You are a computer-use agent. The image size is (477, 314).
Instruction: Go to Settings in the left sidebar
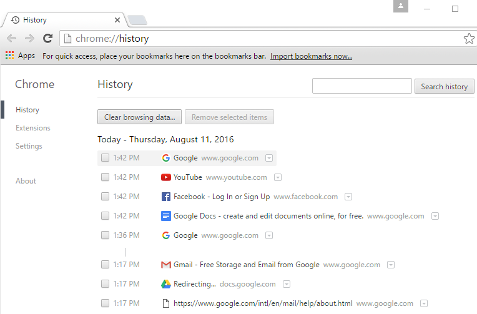pos(29,146)
